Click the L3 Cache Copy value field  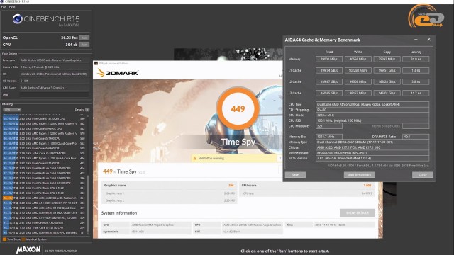(387, 93)
